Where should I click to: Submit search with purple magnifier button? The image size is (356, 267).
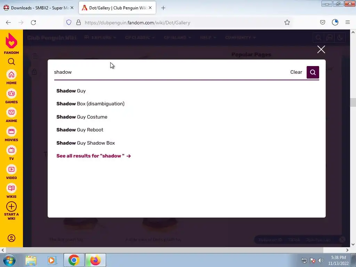pos(313,72)
